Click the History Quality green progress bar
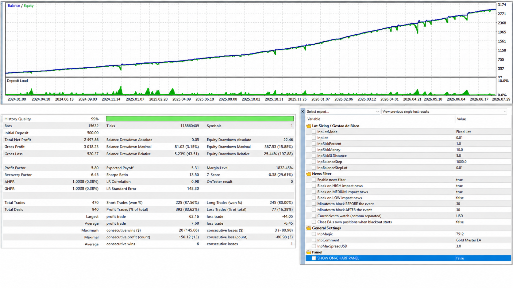This screenshot has width=513, height=288. pos(200,119)
